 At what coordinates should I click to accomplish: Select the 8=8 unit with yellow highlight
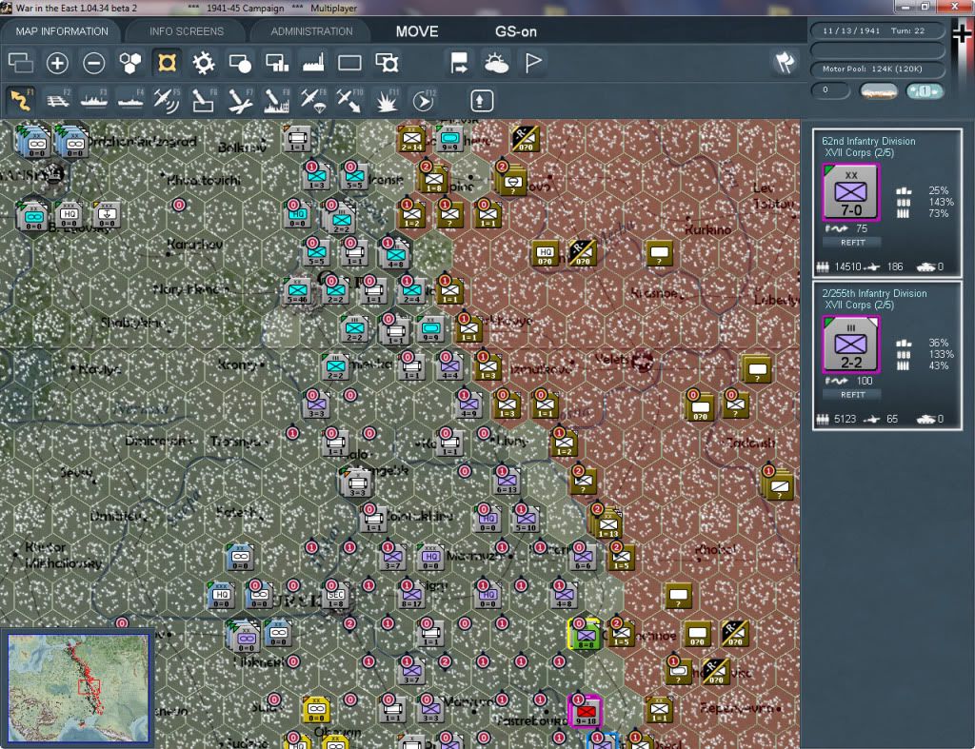586,635
